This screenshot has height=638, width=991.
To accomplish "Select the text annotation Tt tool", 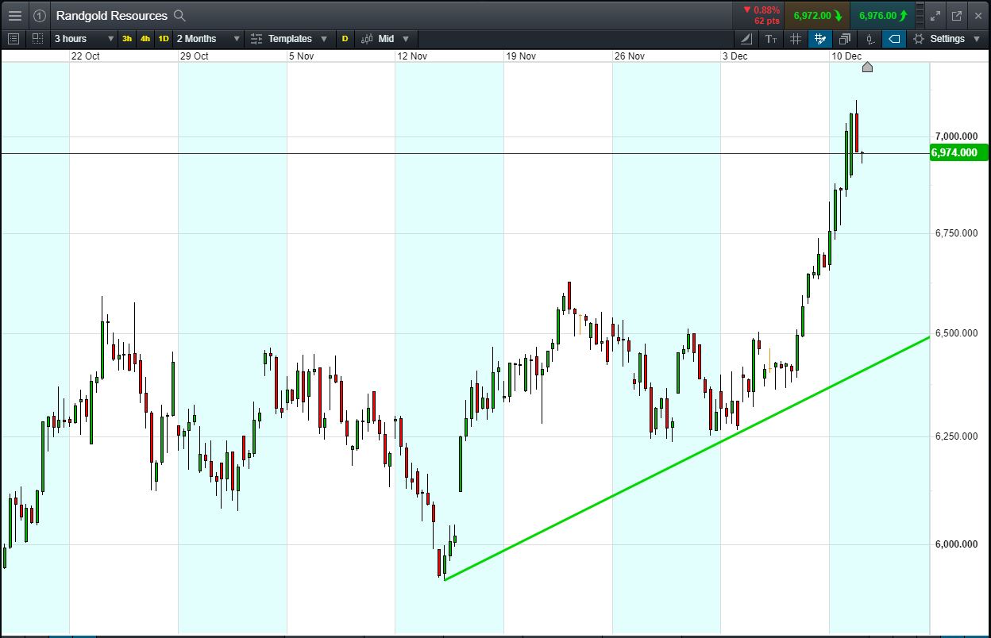I will pyautogui.click(x=771, y=38).
